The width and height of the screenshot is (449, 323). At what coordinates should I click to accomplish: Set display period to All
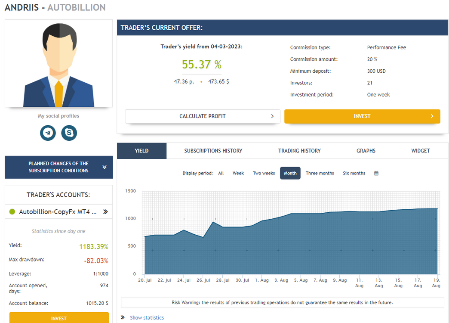coord(221,173)
